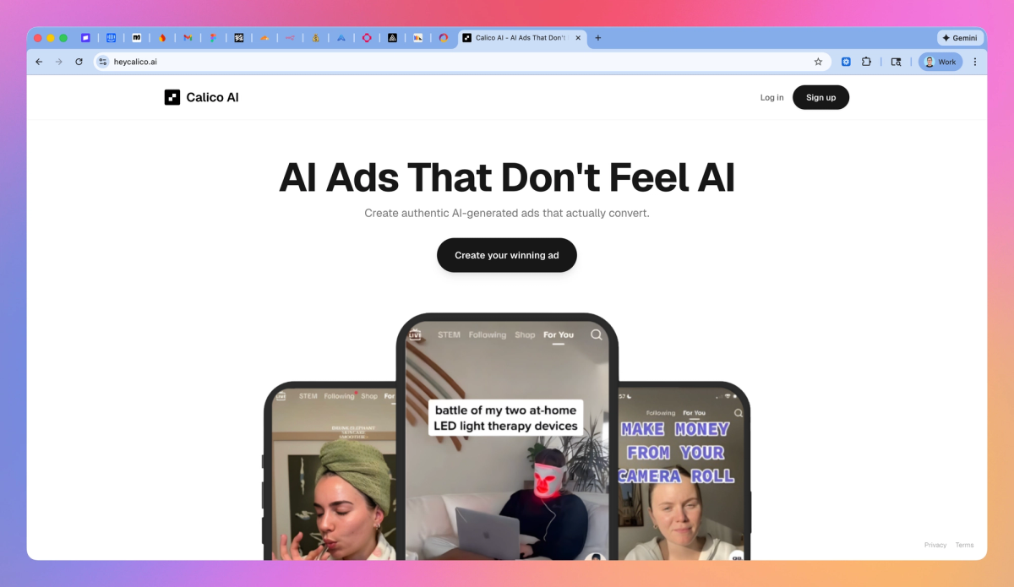This screenshot has height=587, width=1014.
Task: Open the Chrome extensions puzzle icon
Action: [x=867, y=62]
